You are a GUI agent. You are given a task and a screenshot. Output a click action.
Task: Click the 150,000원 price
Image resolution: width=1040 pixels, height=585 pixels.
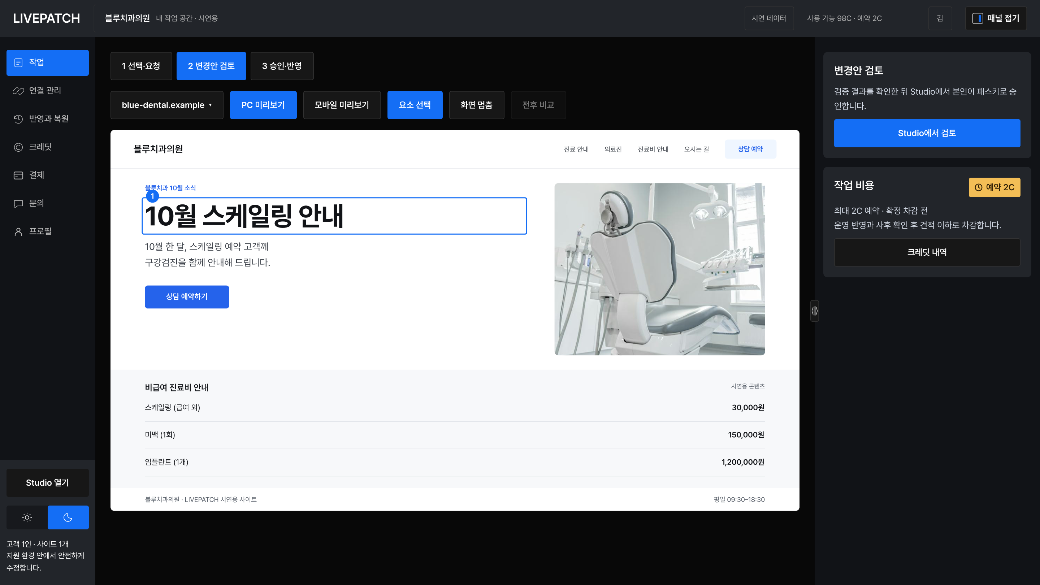click(x=746, y=435)
